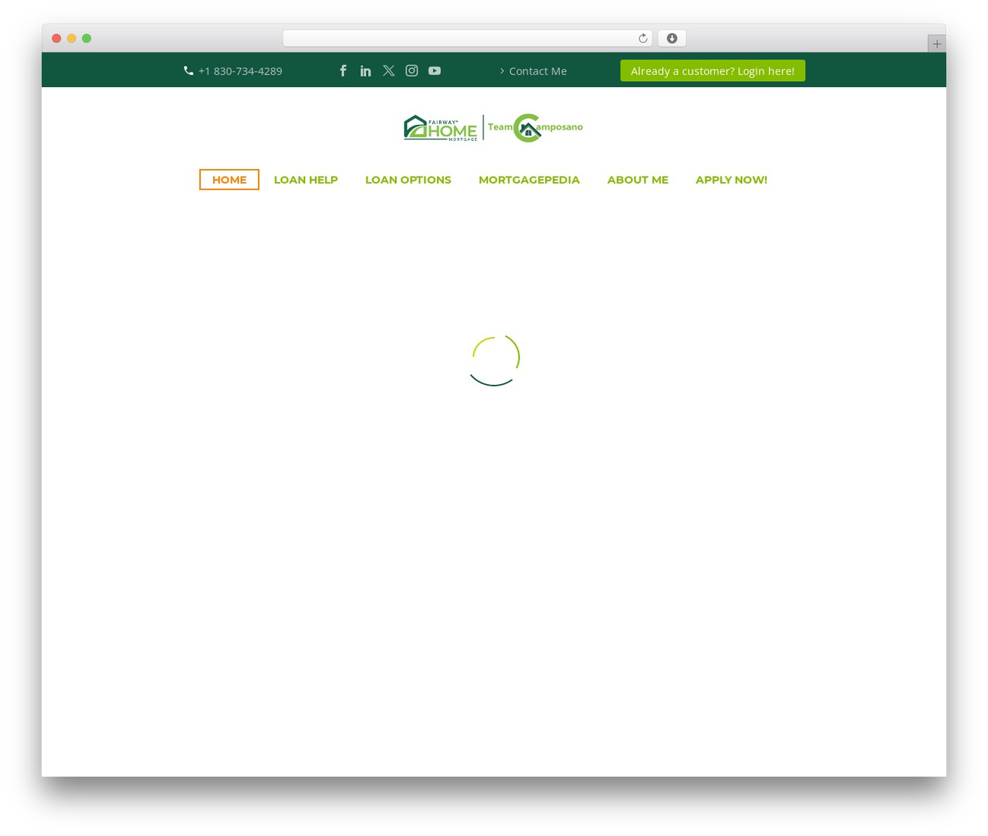Image resolution: width=988 pixels, height=836 pixels.
Task: Open a new browser tab with plus
Action: (936, 44)
